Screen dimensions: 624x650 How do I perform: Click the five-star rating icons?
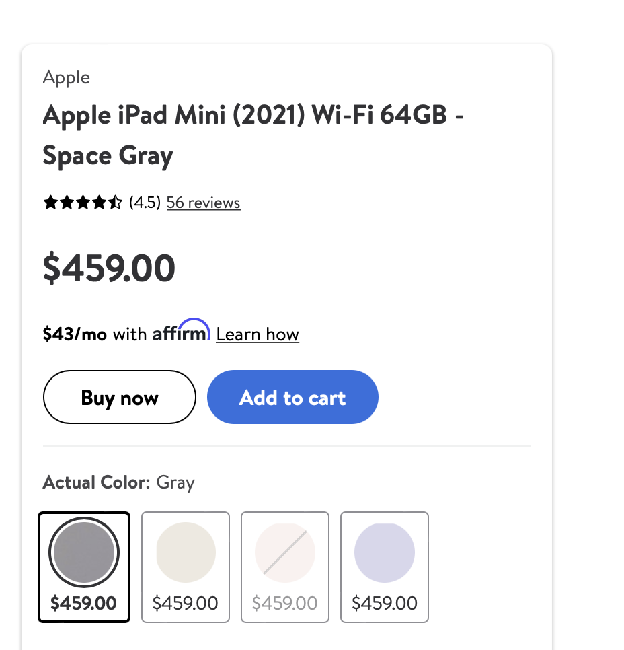[83, 203]
